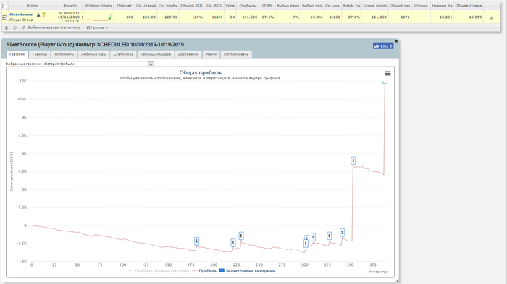Open the Таблицы лидеров tab
The width and height of the screenshot is (507, 284).
click(156, 54)
